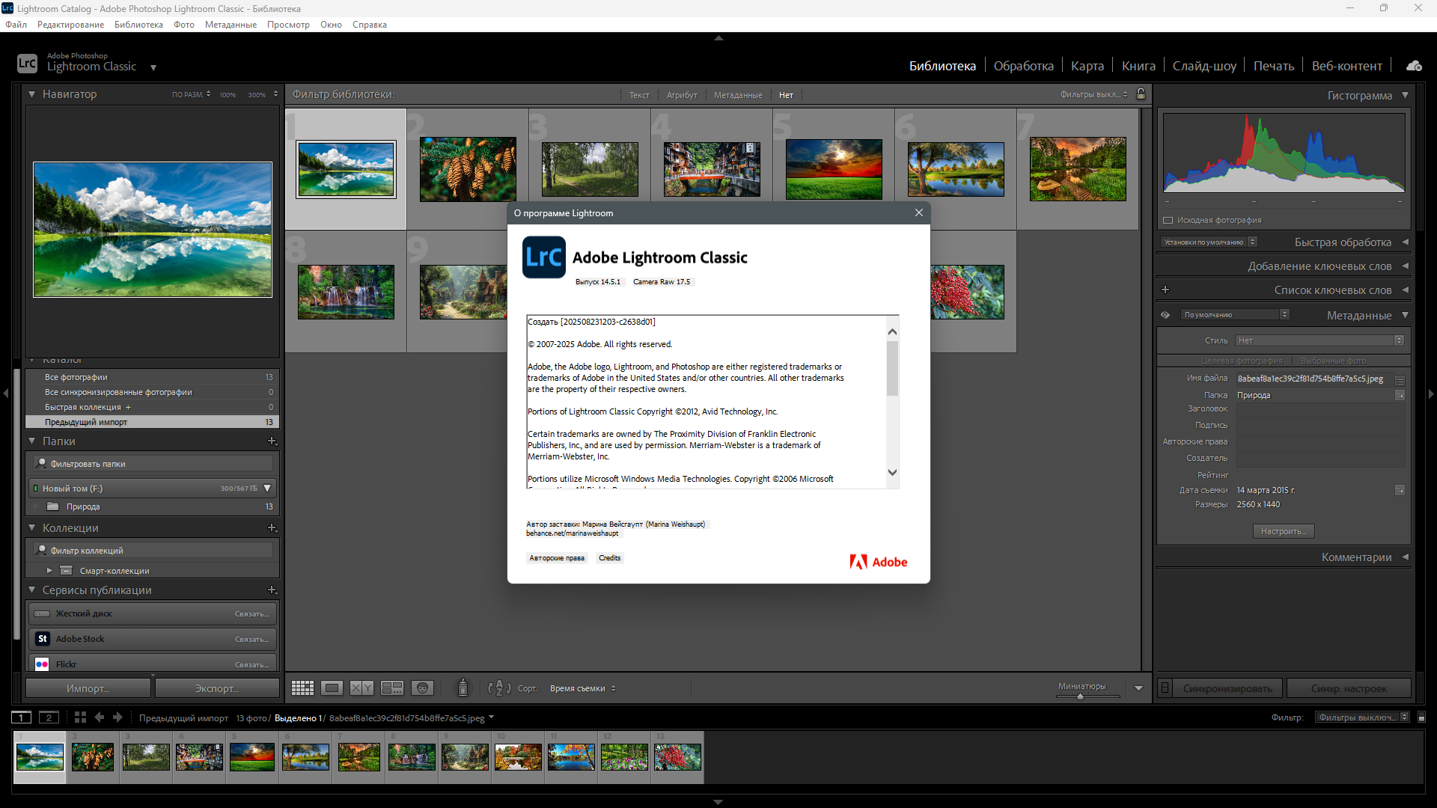The width and height of the screenshot is (1437, 808).
Task: Add publish service with plus icon
Action: point(272,590)
